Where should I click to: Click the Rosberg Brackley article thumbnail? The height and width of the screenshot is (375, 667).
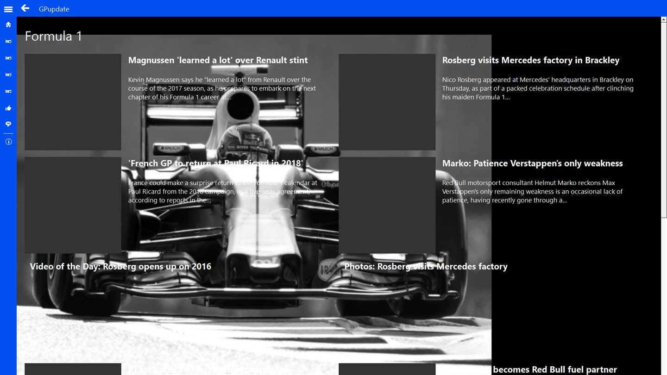pyautogui.click(x=387, y=102)
